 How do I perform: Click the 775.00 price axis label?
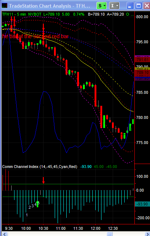coord(142,143)
